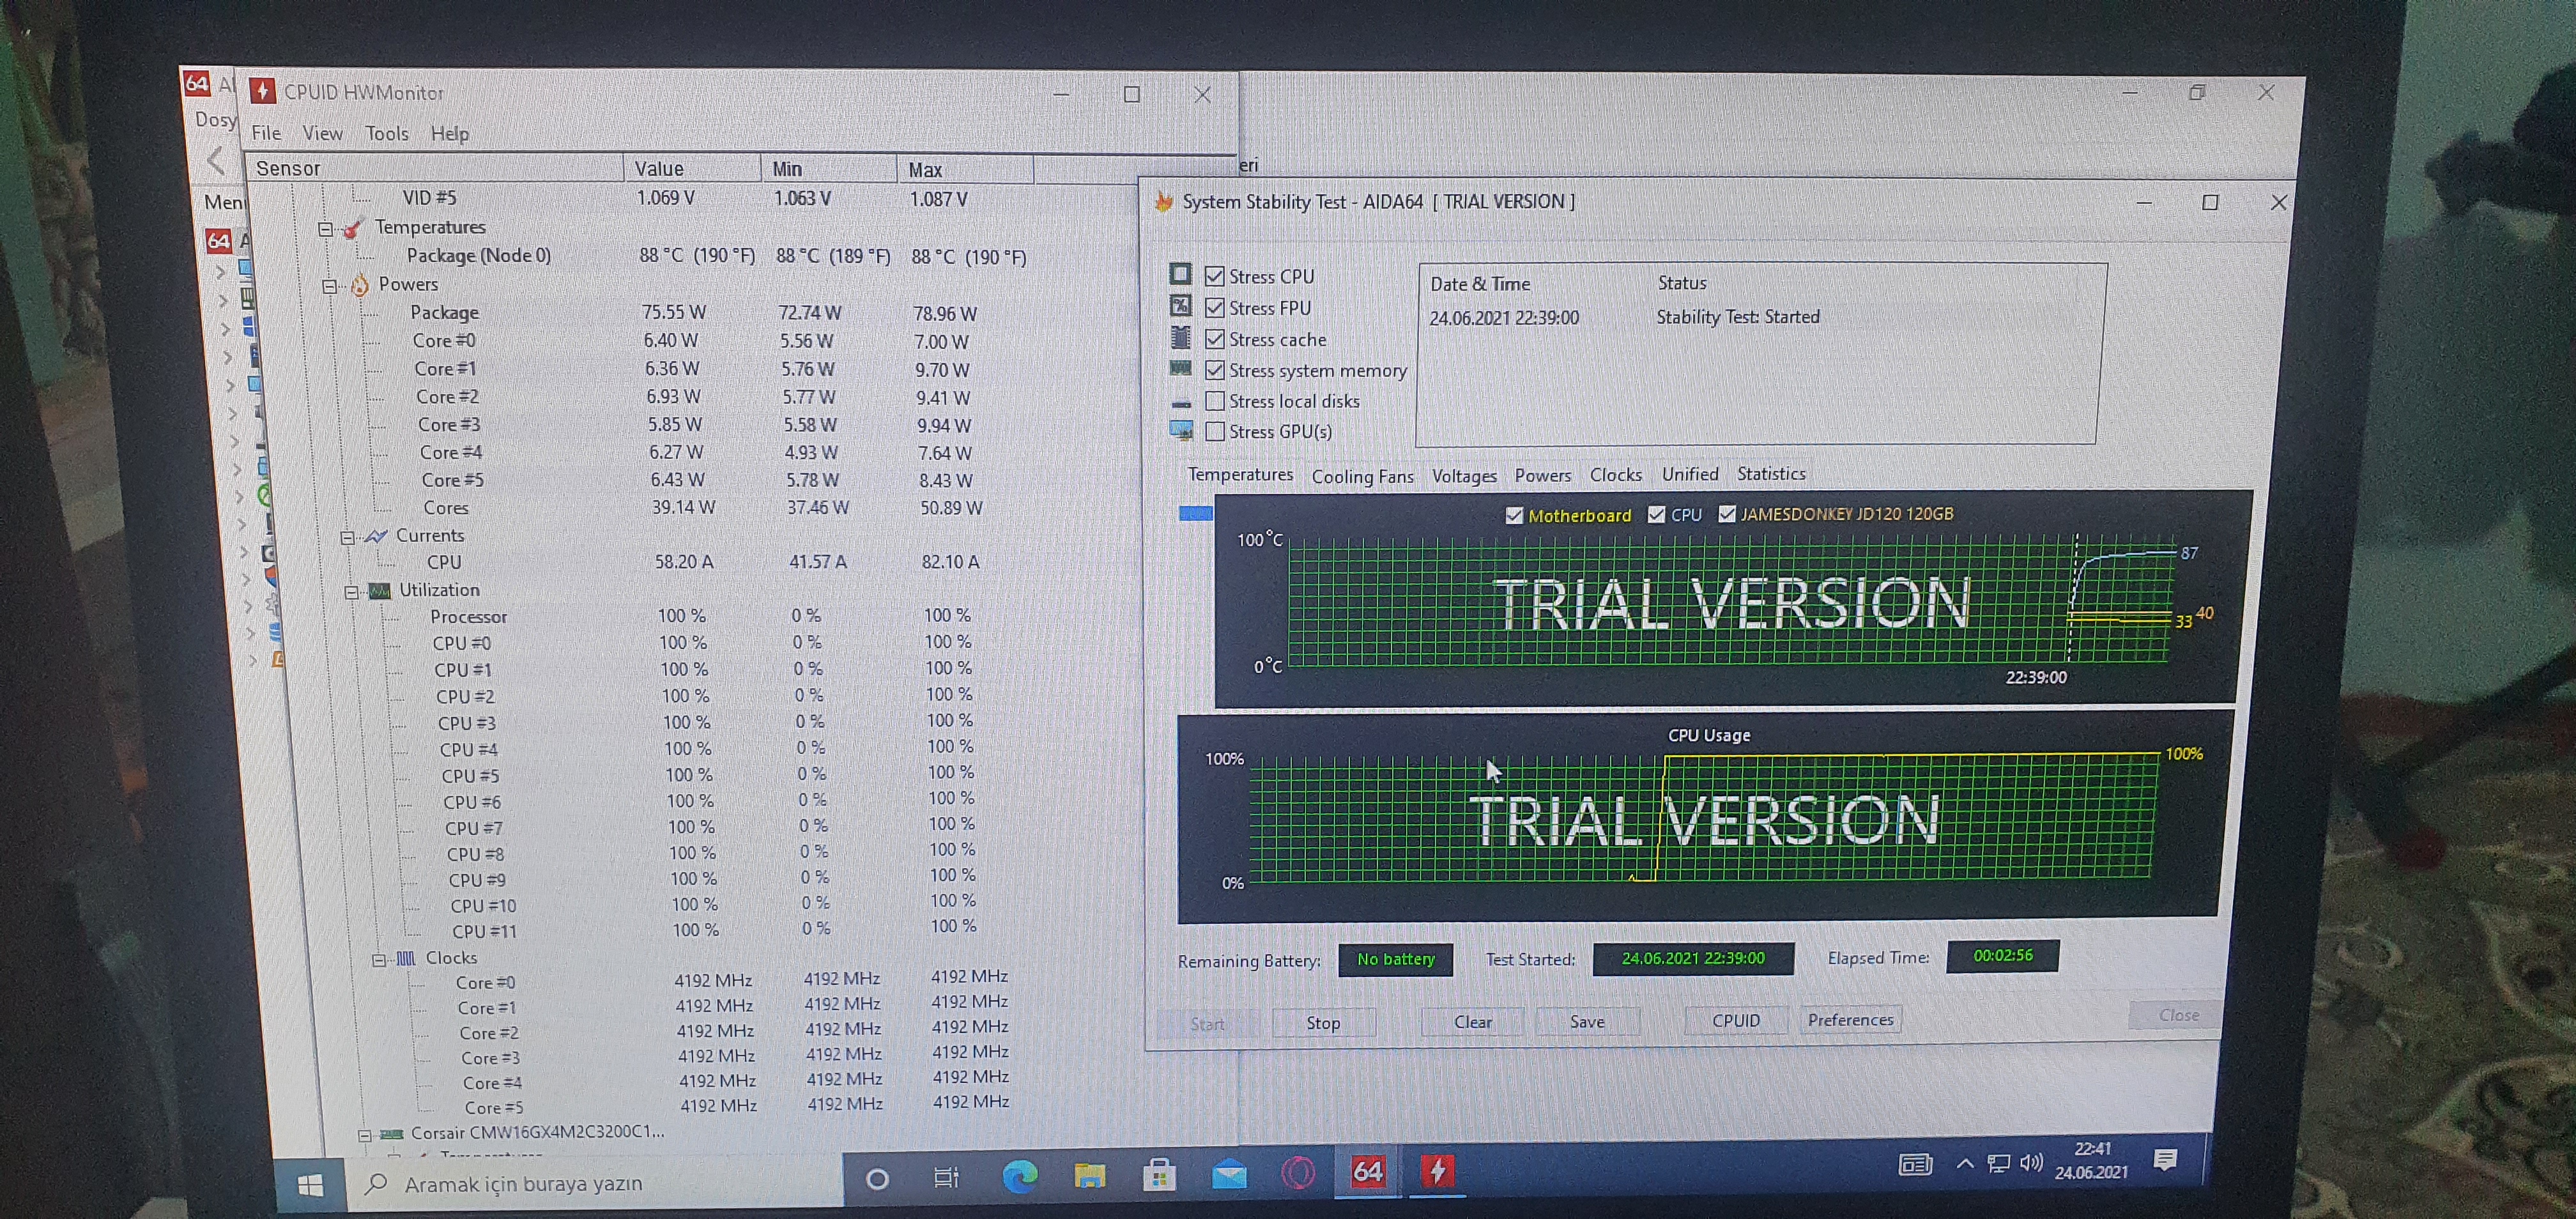The image size is (2576, 1219).
Task: Uncheck the Stress FPU checkbox
Action: 1215,308
